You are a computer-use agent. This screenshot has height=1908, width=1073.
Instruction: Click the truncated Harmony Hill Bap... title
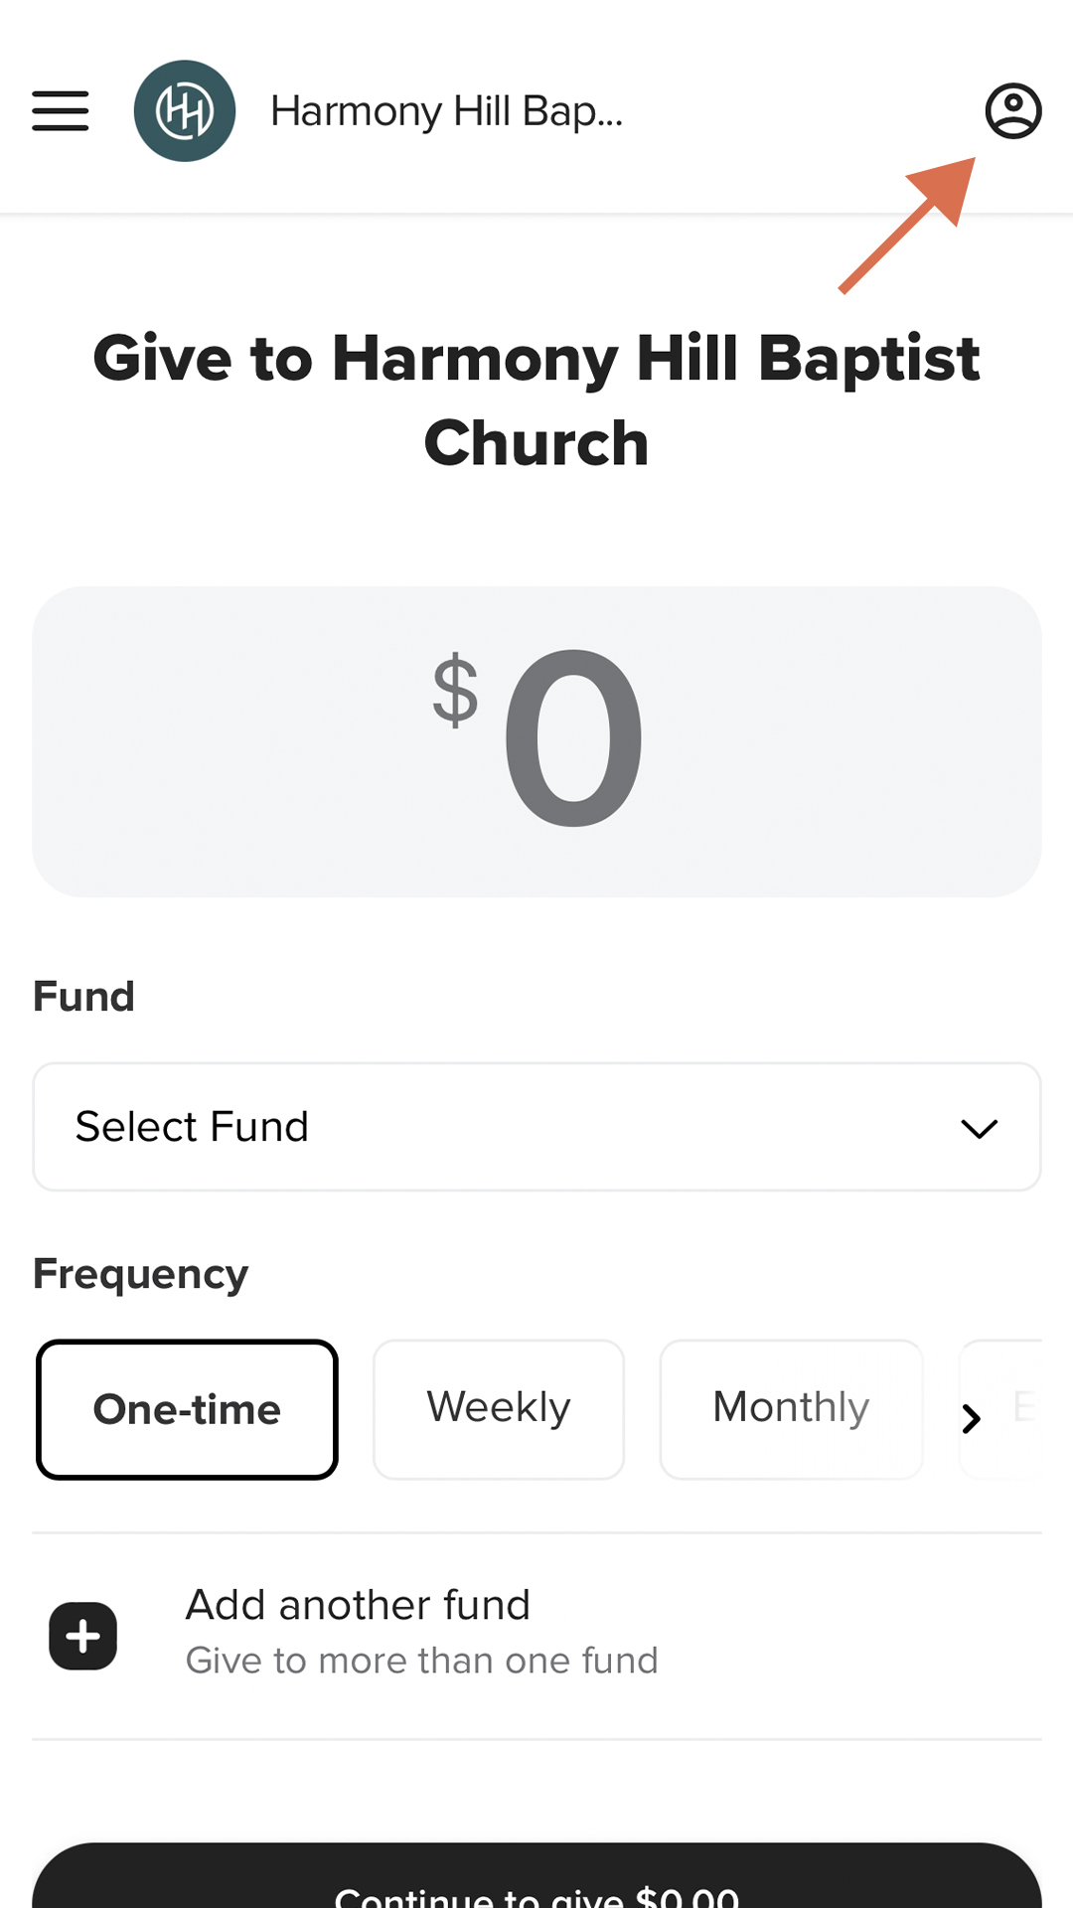click(446, 111)
